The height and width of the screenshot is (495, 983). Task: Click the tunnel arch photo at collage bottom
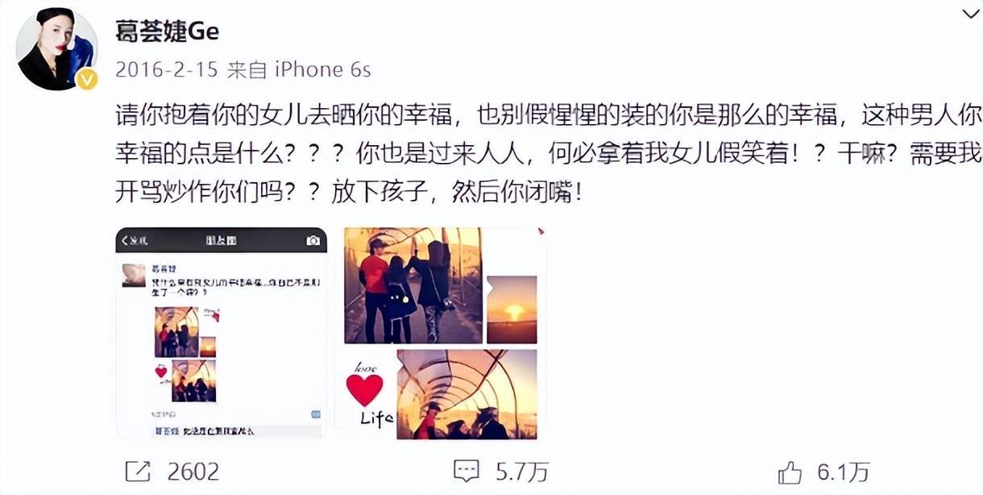click(467, 394)
